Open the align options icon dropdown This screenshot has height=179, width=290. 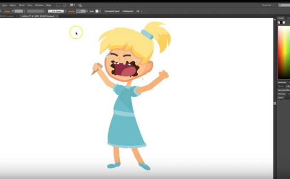(x=139, y=11)
